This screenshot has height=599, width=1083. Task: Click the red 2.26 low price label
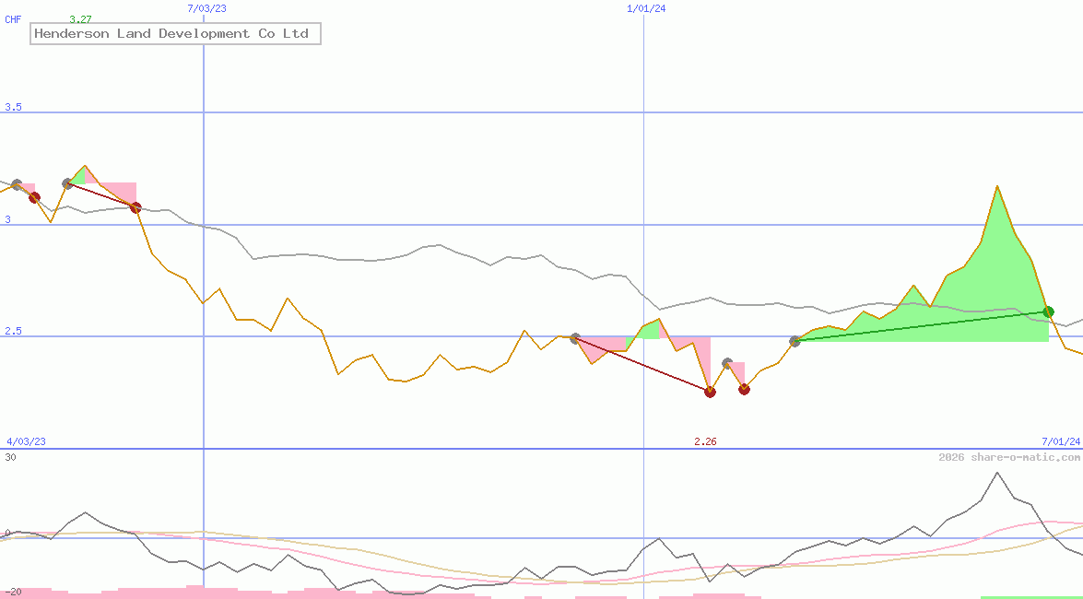pos(705,441)
